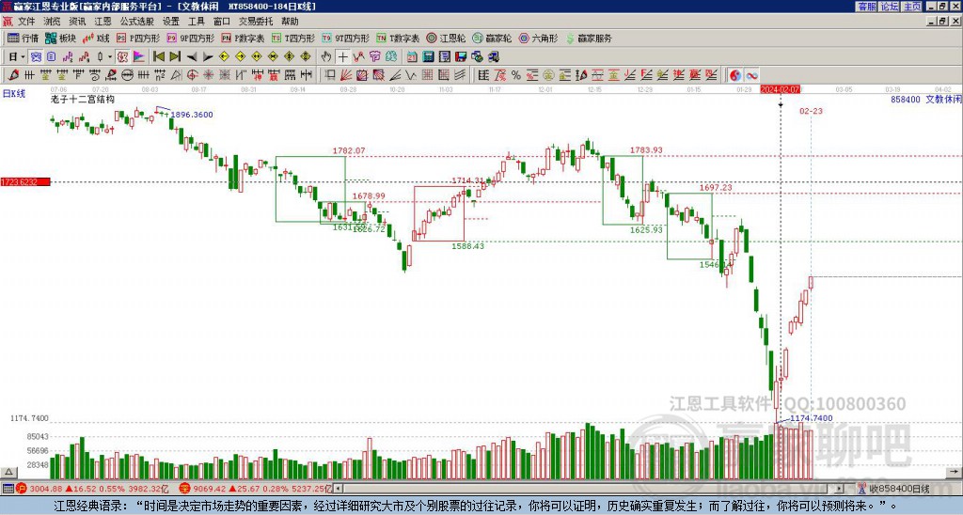This screenshot has height=515, width=963.
Task: Click the 1588.43 support level label
Action: click(468, 246)
